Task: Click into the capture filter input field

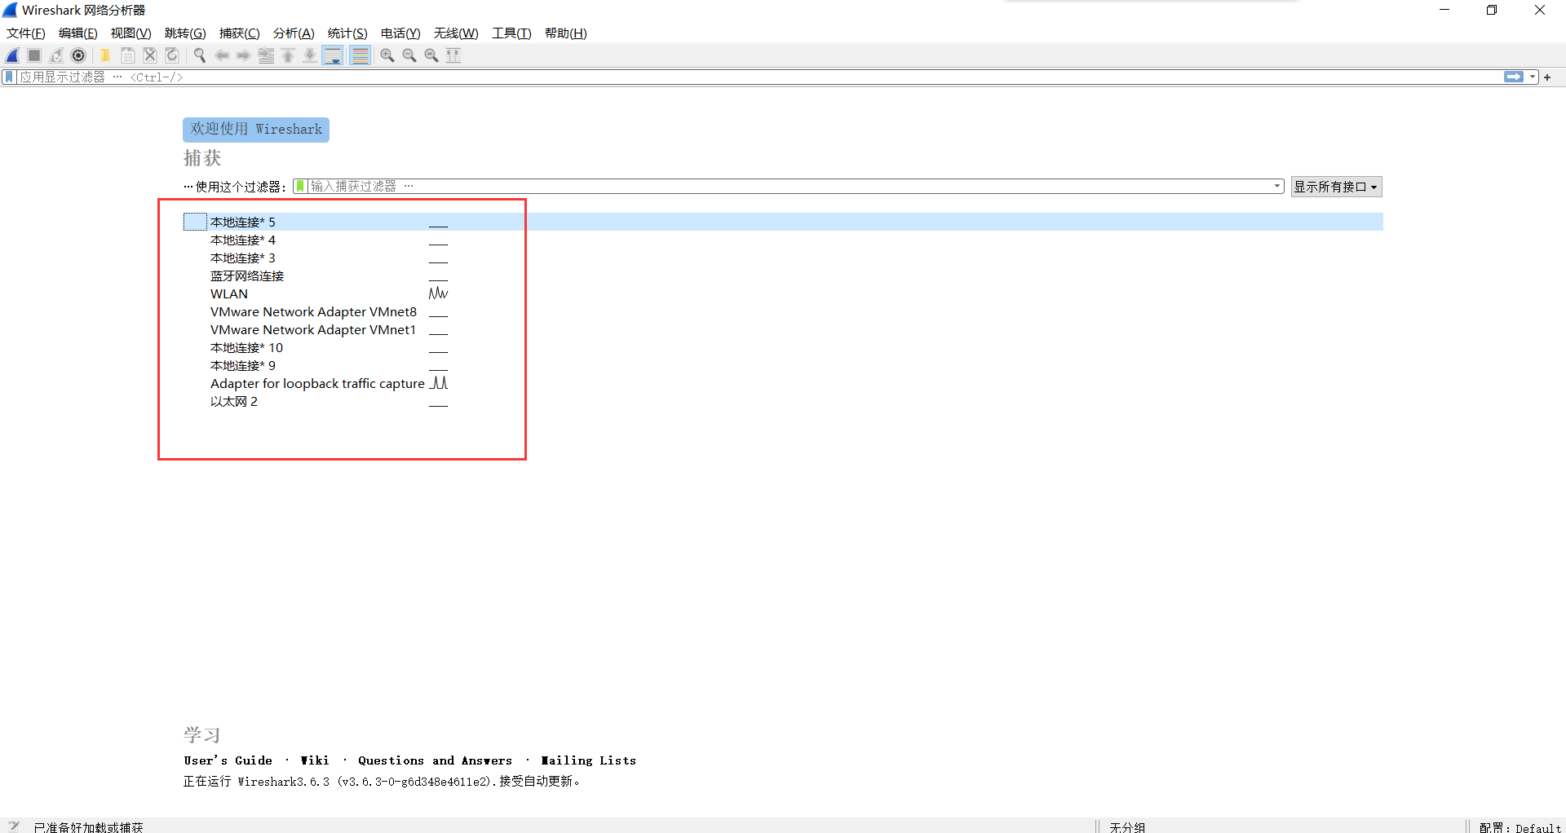Action: tap(789, 186)
